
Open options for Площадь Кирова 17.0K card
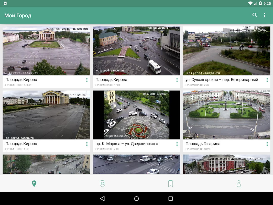click(x=177, y=80)
